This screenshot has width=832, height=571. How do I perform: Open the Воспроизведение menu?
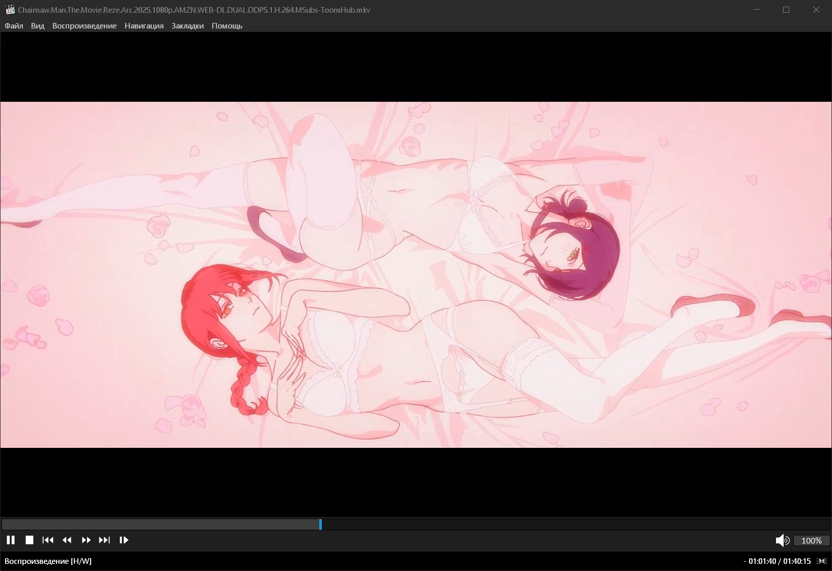(85, 26)
